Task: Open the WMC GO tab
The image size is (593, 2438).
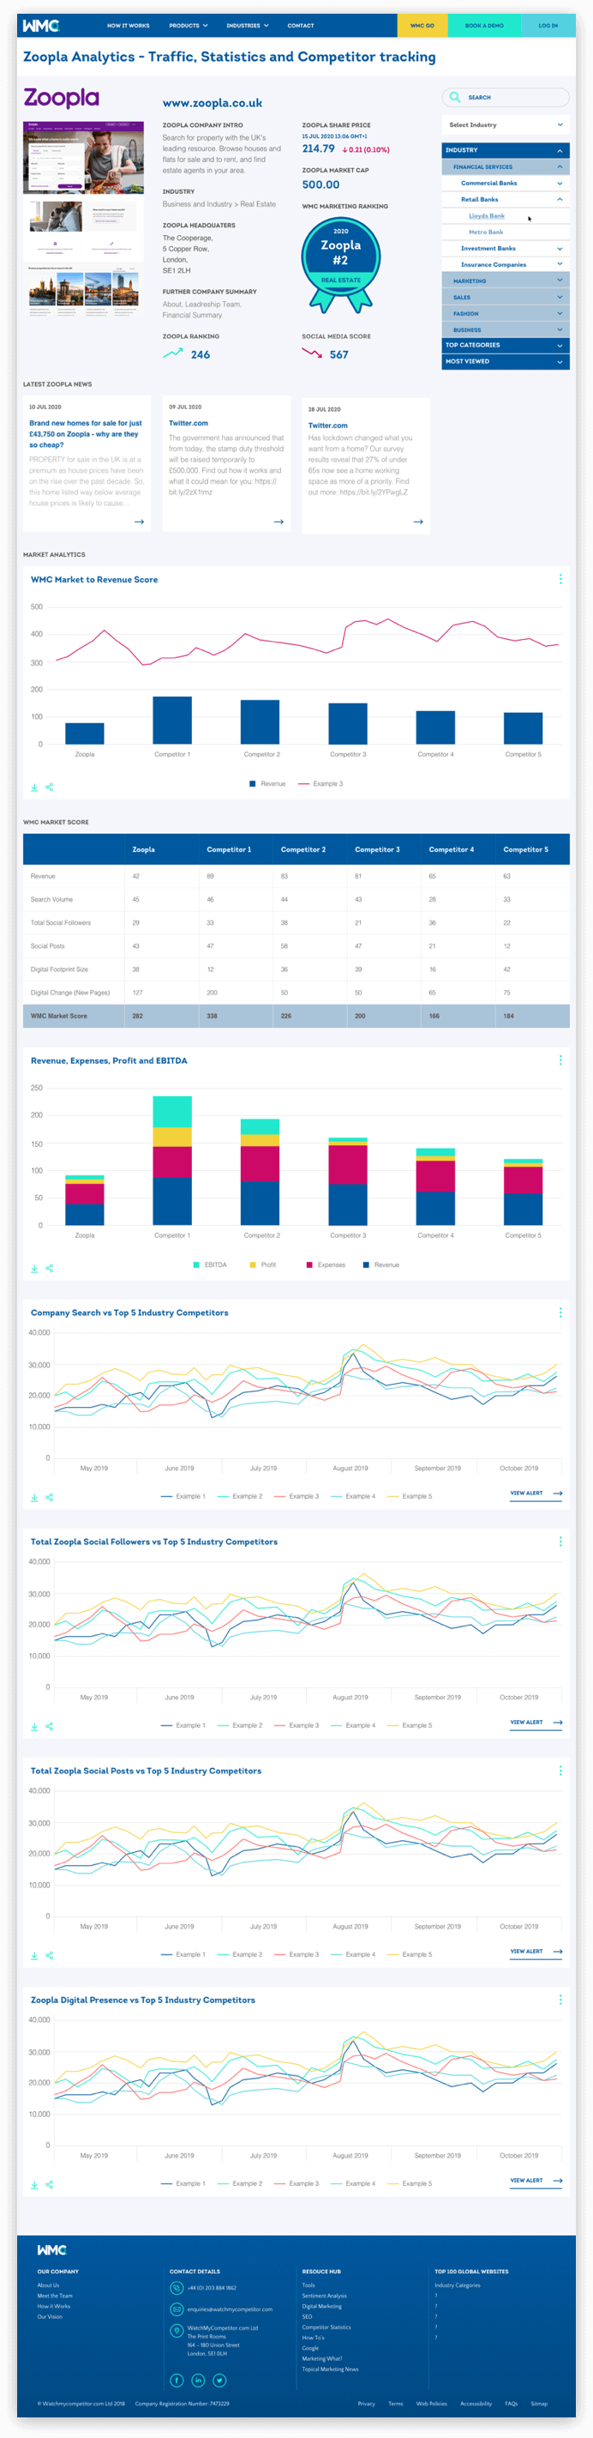Action: click(x=422, y=26)
